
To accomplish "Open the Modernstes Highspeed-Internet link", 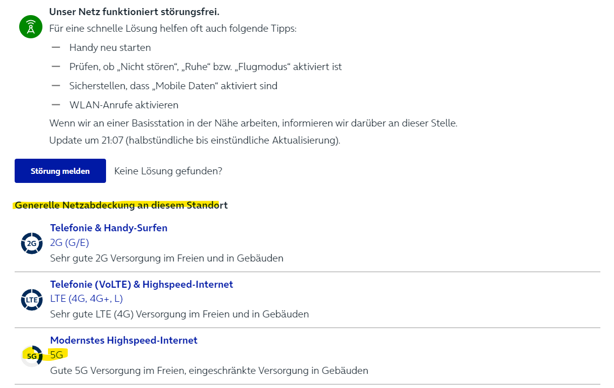I will 124,340.
